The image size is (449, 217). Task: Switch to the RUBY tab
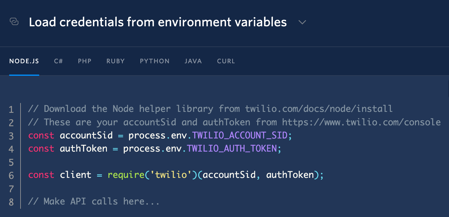(116, 61)
